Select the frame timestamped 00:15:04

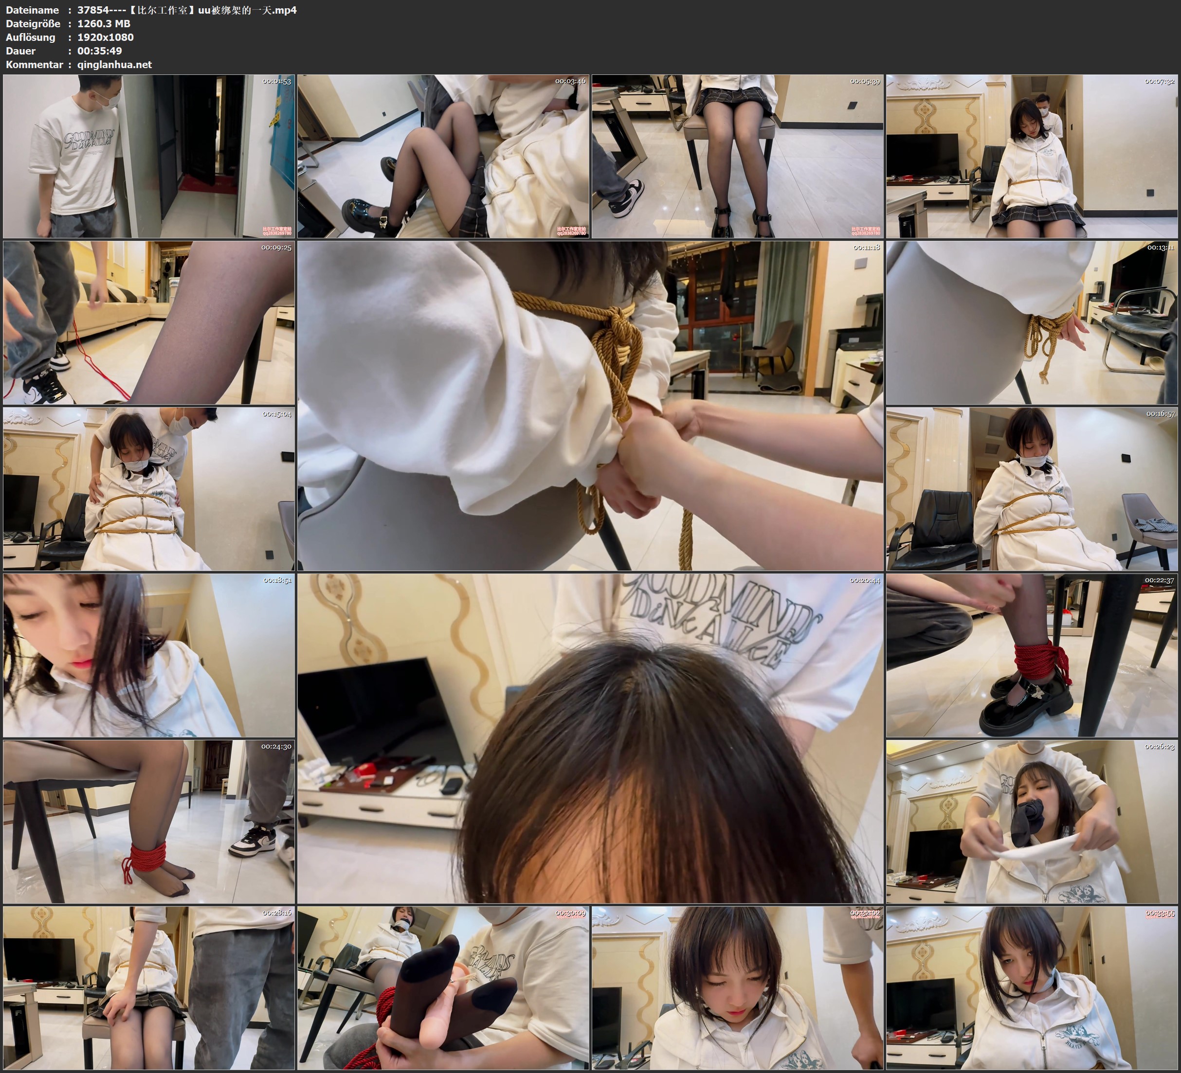point(149,489)
